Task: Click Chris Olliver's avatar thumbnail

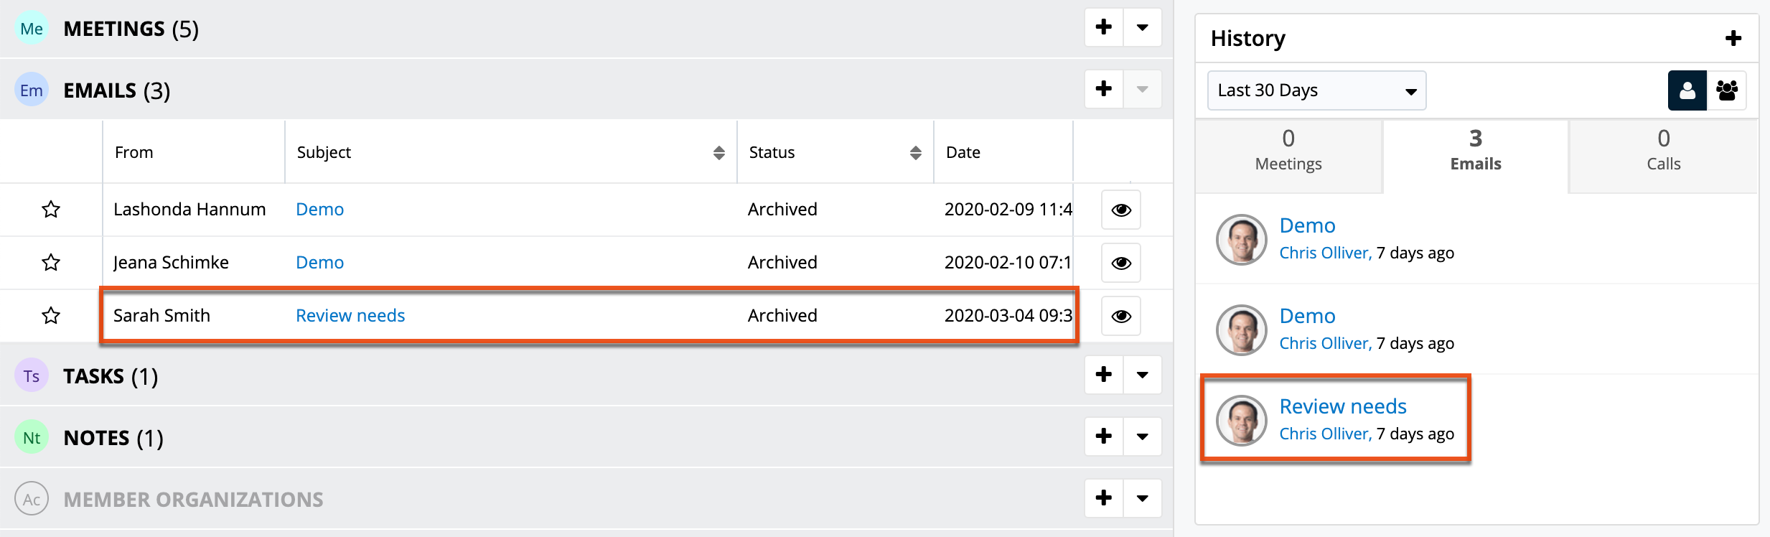Action: (1242, 239)
